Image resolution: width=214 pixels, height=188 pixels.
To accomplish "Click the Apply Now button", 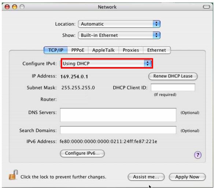I will point(187,177).
